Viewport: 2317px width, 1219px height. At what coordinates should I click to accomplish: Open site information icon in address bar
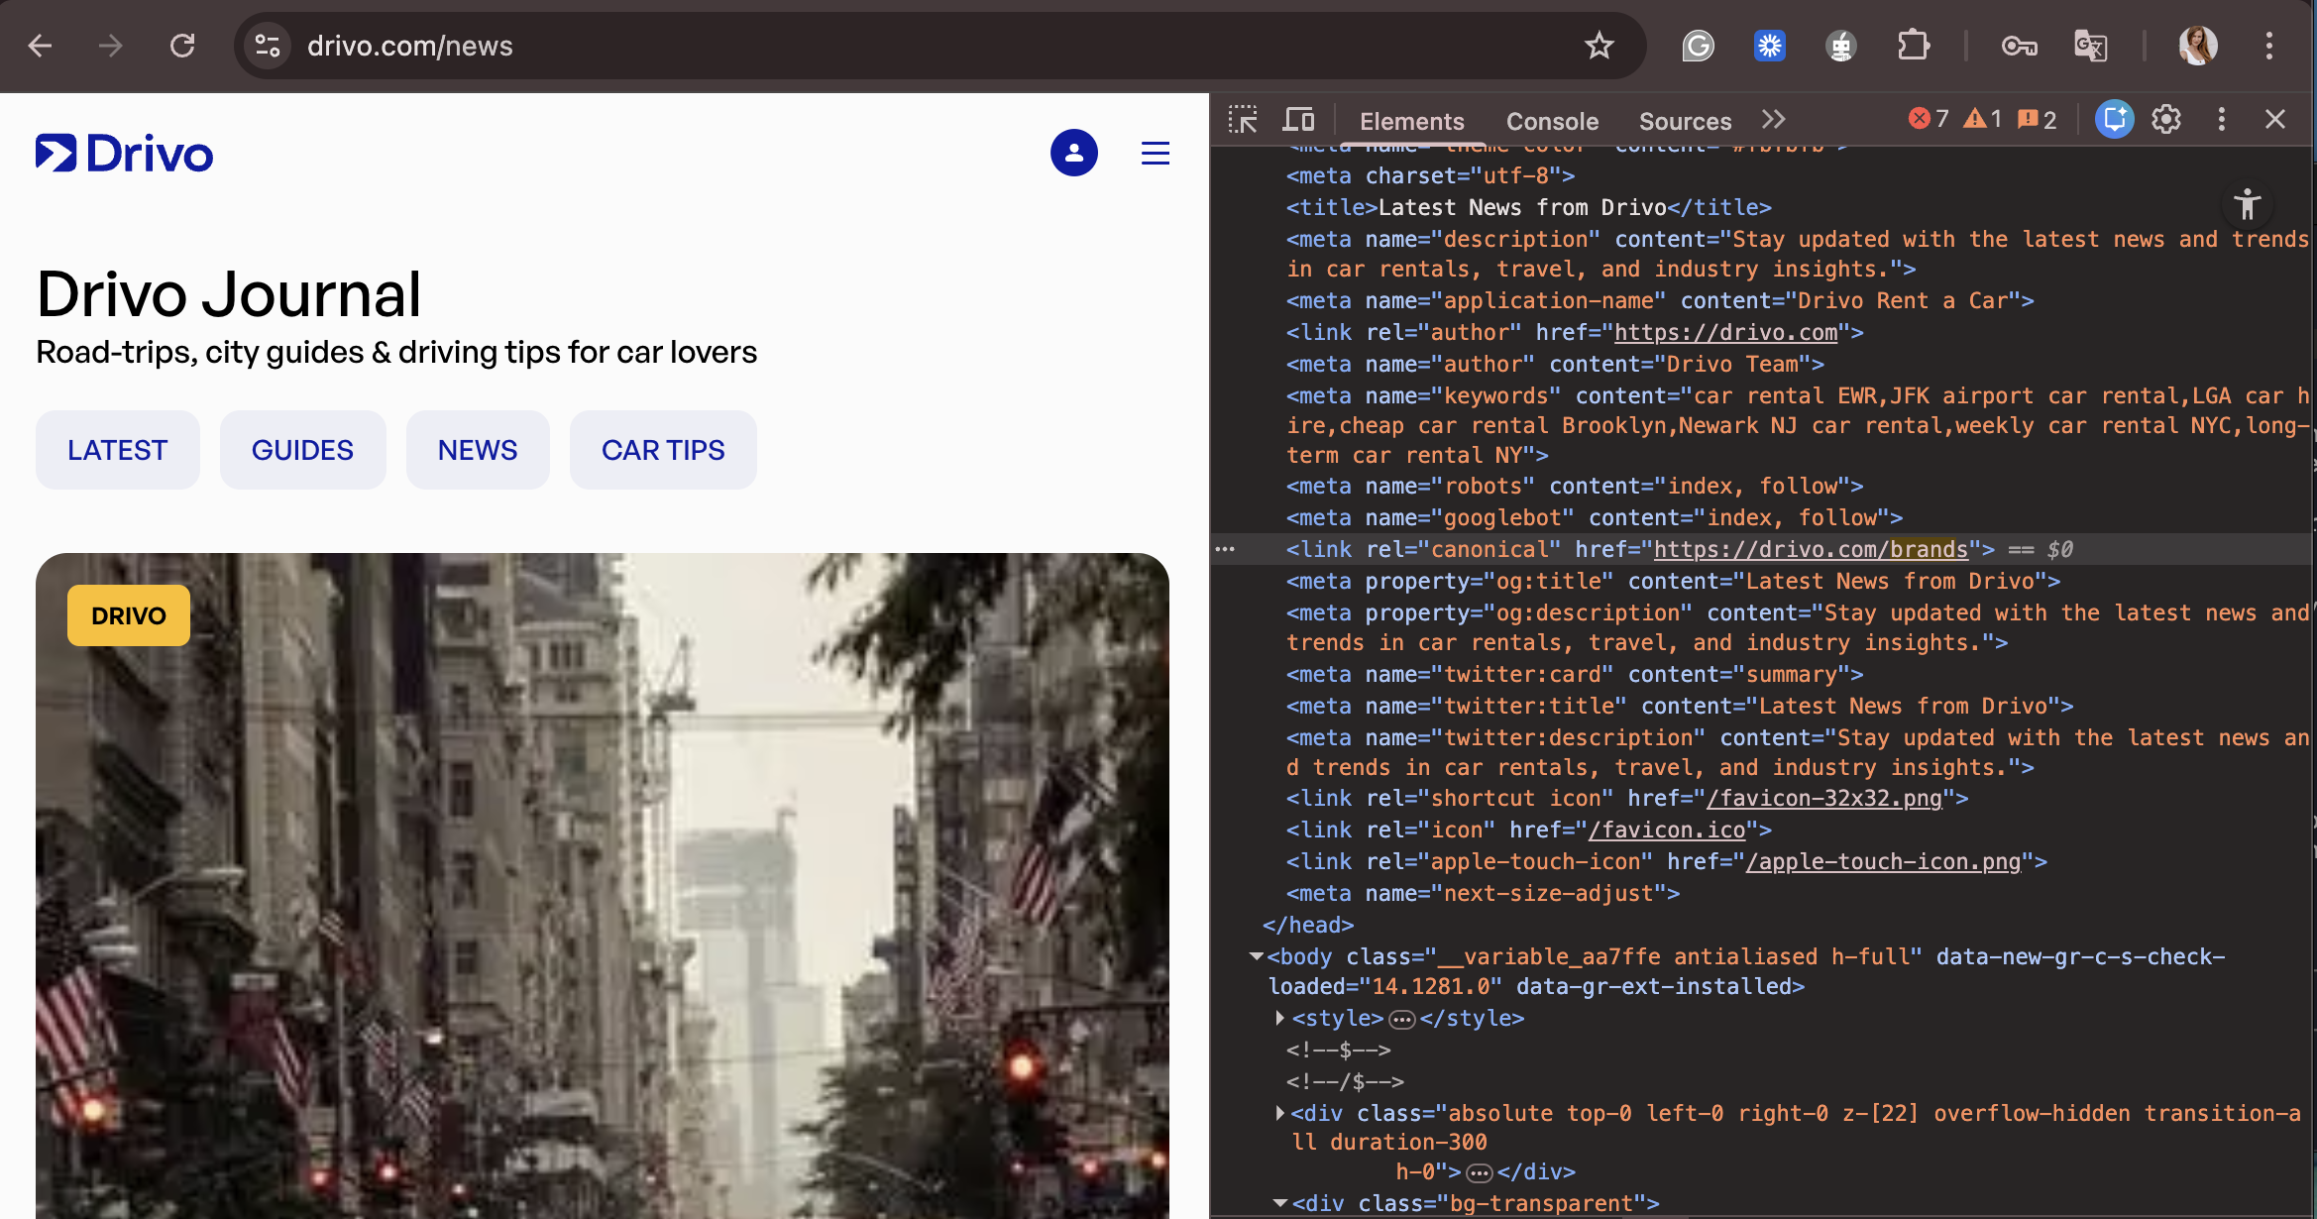(x=268, y=46)
